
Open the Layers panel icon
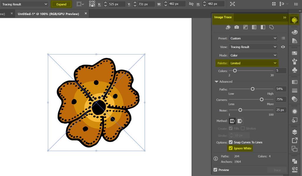click(x=295, y=132)
